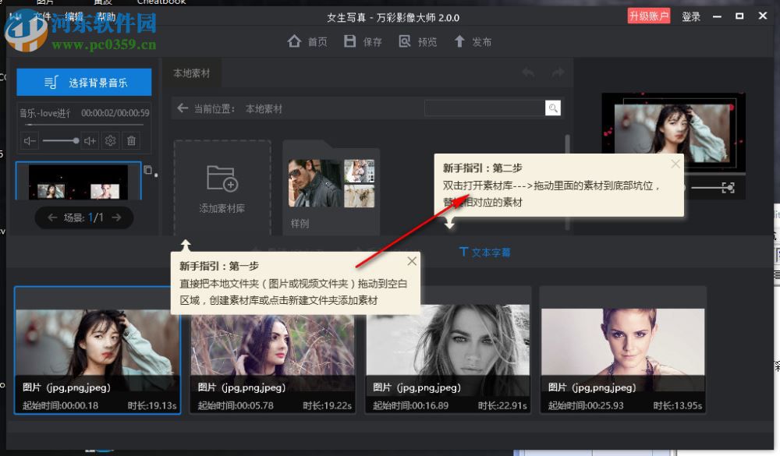Increase volume with the 音量+ icon
The width and height of the screenshot is (780, 456).
pyautogui.click(x=88, y=141)
